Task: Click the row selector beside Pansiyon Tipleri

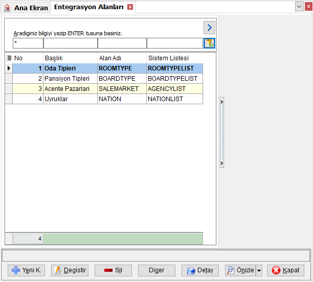Action: 9,79
